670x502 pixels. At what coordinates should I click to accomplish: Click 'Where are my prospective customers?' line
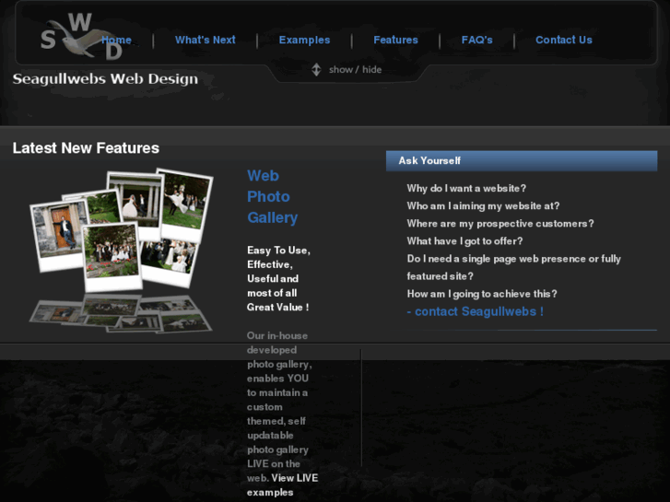[x=500, y=224]
